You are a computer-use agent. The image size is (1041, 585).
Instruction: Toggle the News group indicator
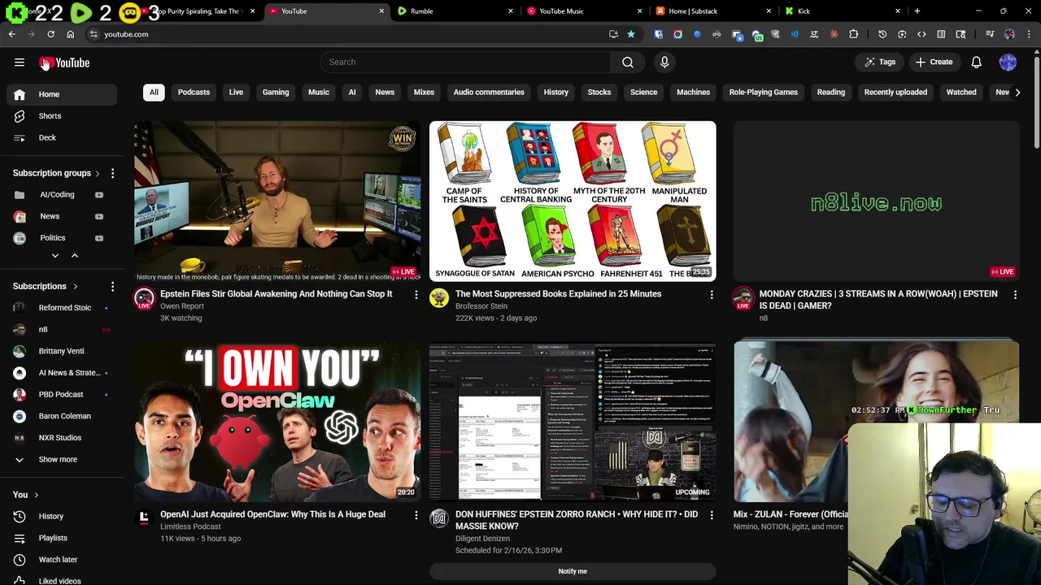[99, 216]
